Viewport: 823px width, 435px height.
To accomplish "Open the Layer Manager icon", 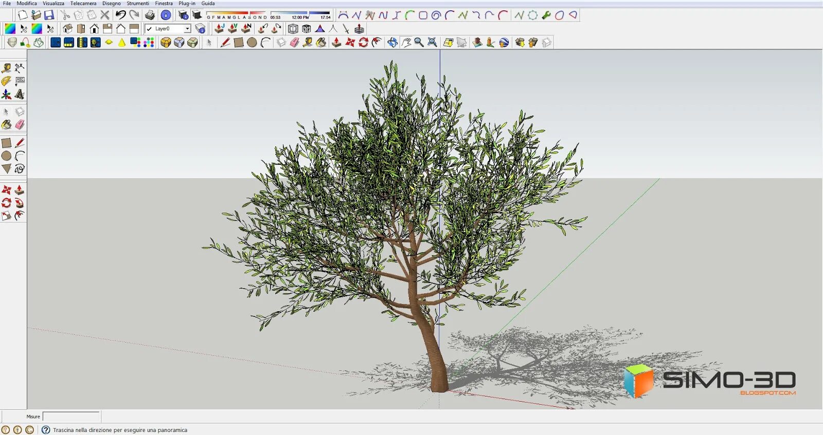I will [201, 29].
